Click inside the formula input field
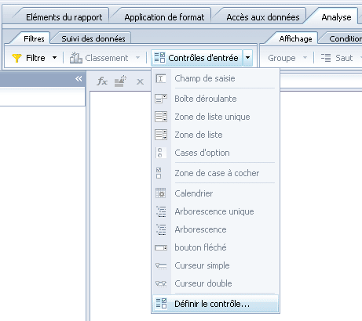Image resolution: width=362 pixels, height=321 pixels. pos(320,81)
